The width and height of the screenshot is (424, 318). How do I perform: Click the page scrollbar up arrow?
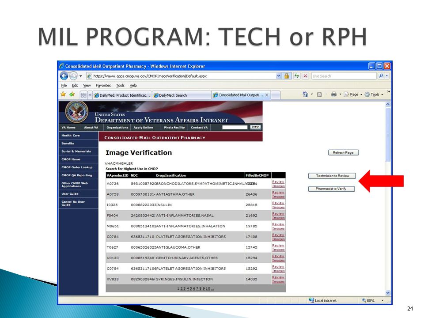[388, 104]
